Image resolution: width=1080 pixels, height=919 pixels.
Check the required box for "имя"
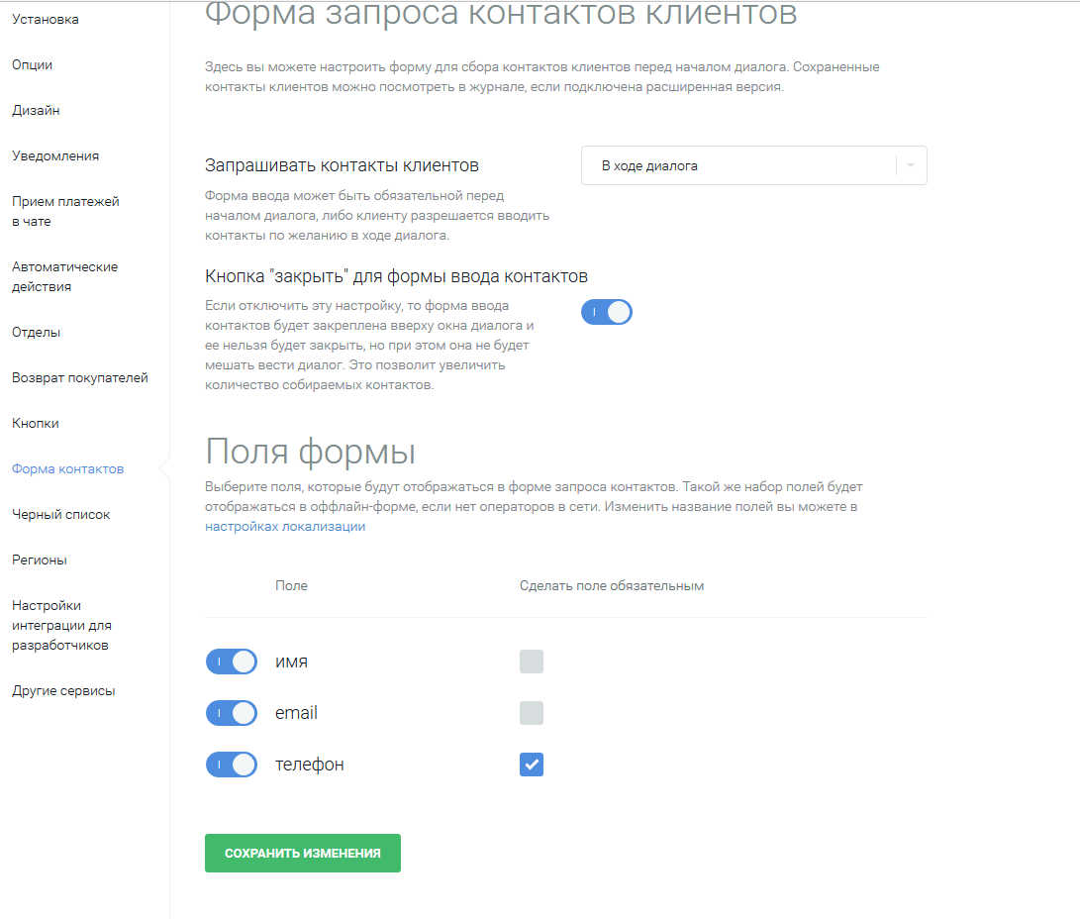click(x=532, y=662)
